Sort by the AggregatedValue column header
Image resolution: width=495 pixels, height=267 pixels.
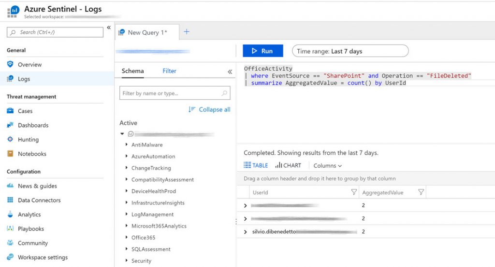click(x=383, y=192)
